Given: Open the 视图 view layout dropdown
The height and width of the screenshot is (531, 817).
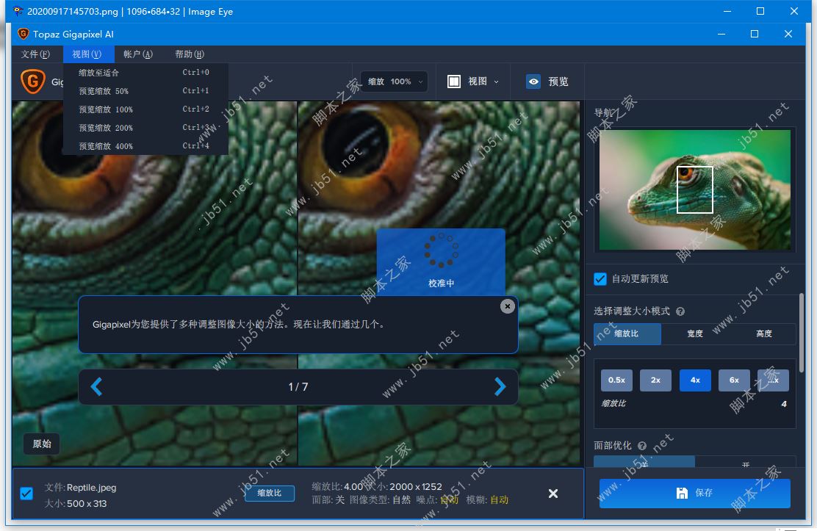Looking at the screenshot, I should [473, 82].
